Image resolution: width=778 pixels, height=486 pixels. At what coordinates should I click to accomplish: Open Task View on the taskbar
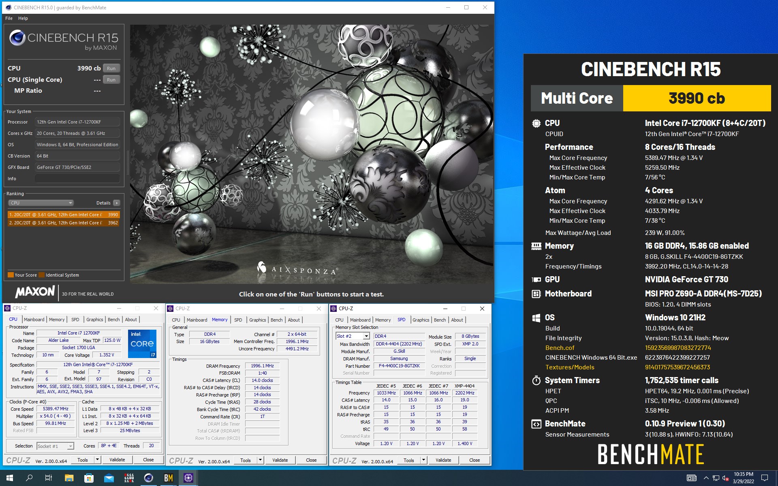tap(49, 478)
